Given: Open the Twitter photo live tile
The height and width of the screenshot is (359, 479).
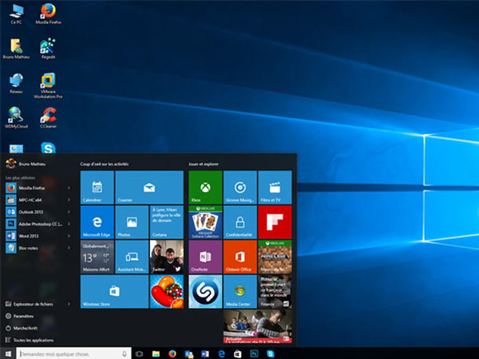Looking at the screenshot, I should coord(167,257).
